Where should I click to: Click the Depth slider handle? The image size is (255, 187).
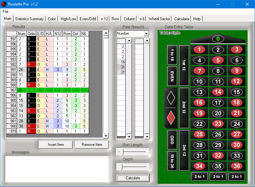(121, 167)
